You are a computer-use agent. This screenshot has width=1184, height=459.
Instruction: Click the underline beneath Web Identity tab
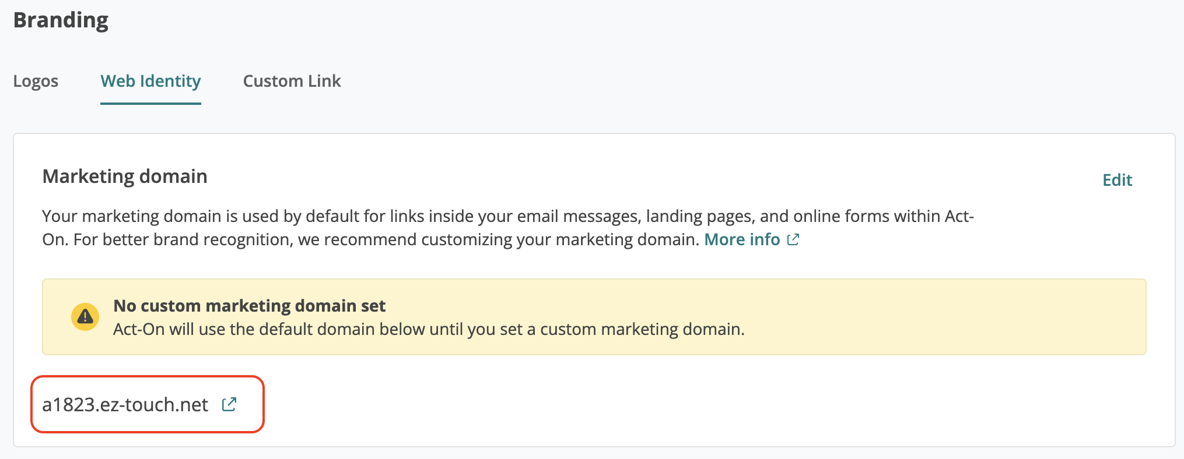150,104
